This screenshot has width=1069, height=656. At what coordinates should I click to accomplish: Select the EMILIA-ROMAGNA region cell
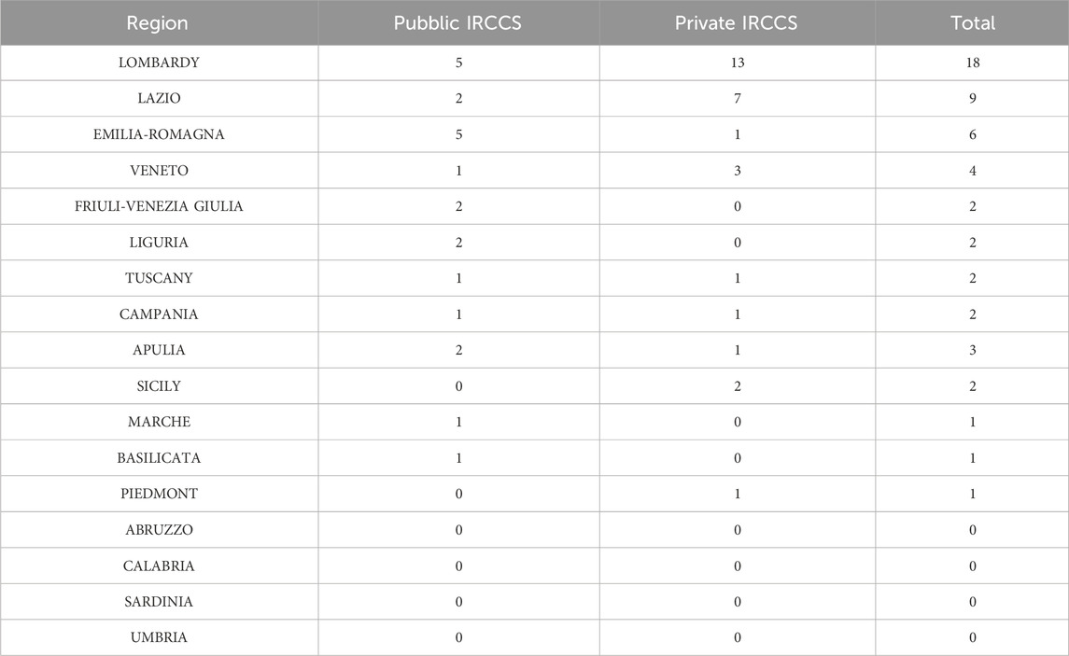click(x=158, y=134)
